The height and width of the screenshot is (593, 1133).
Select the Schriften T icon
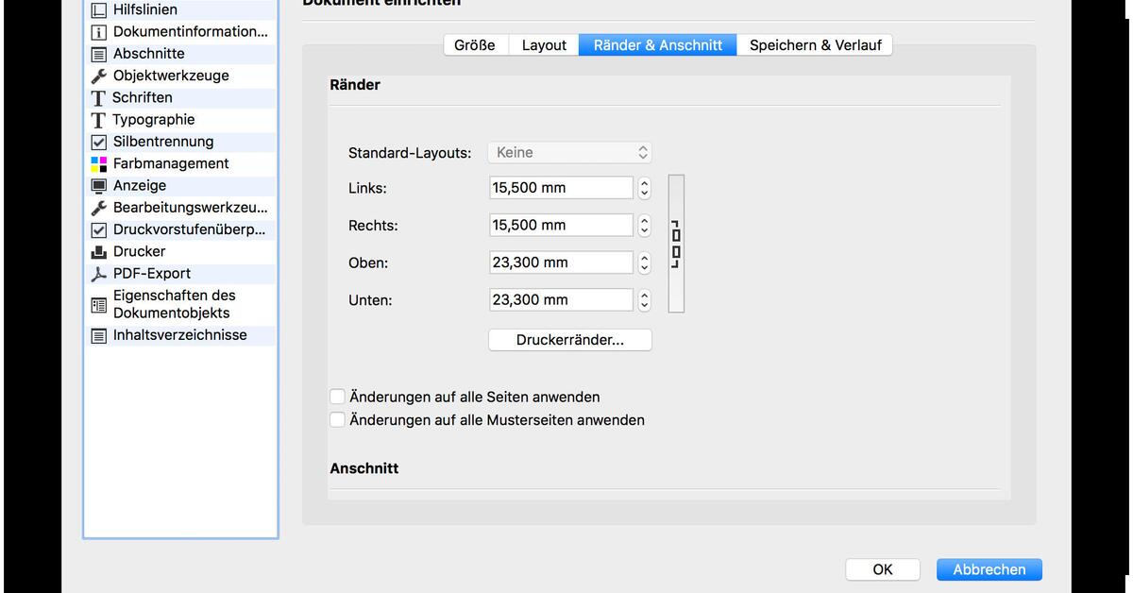pos(98,97)
